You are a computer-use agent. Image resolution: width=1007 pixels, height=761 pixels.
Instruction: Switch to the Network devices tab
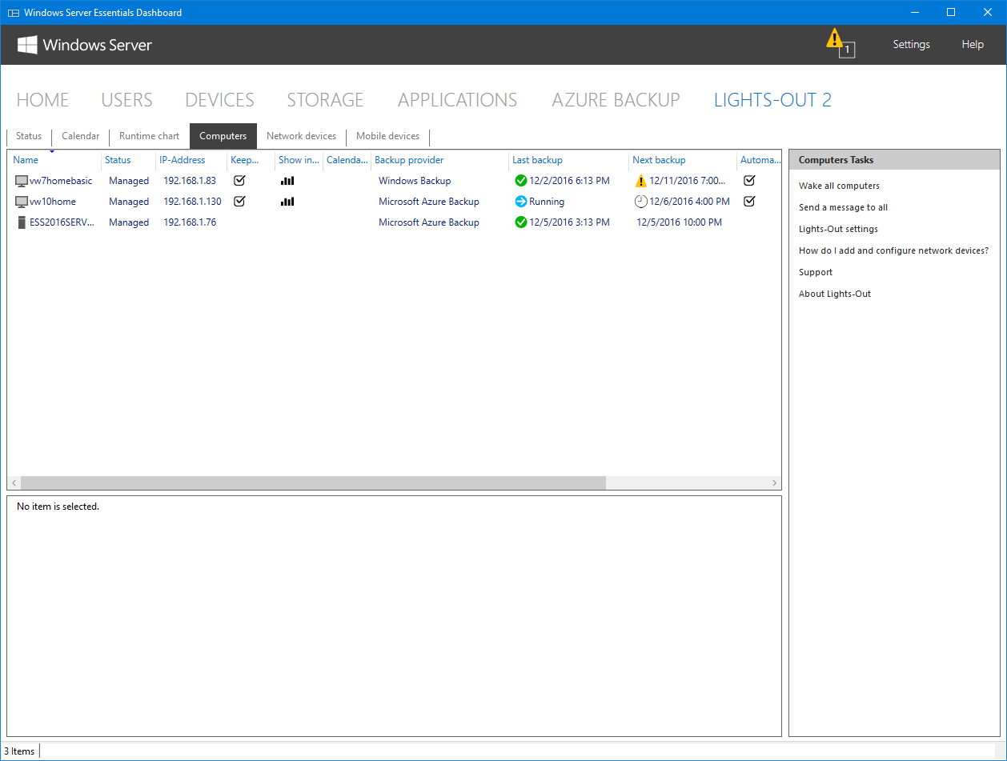click(x=302, y=136)
